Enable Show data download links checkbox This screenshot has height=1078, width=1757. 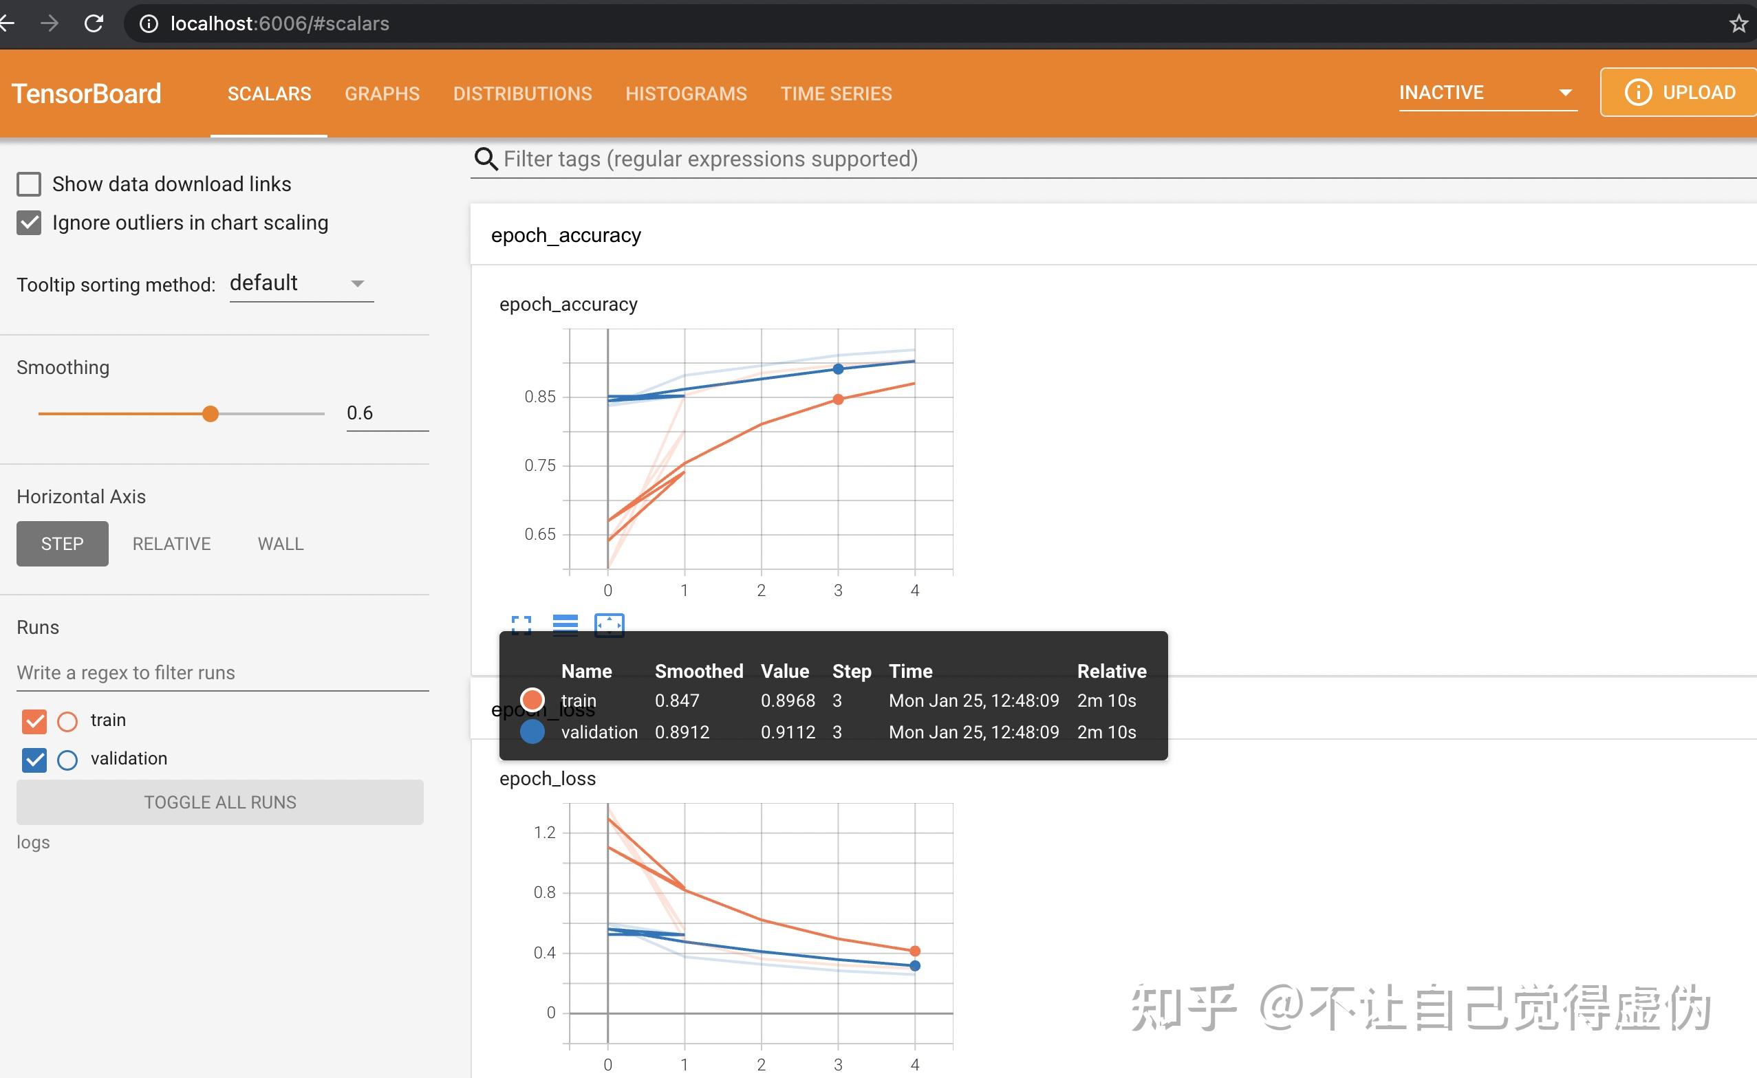click(30, 184)
